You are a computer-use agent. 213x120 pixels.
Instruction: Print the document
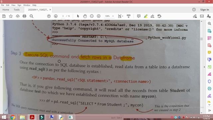24,16
